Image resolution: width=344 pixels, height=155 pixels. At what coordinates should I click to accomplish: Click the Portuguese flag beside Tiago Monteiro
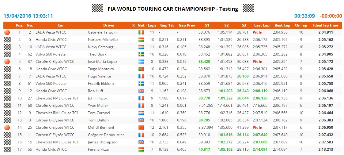click(141, 69)
